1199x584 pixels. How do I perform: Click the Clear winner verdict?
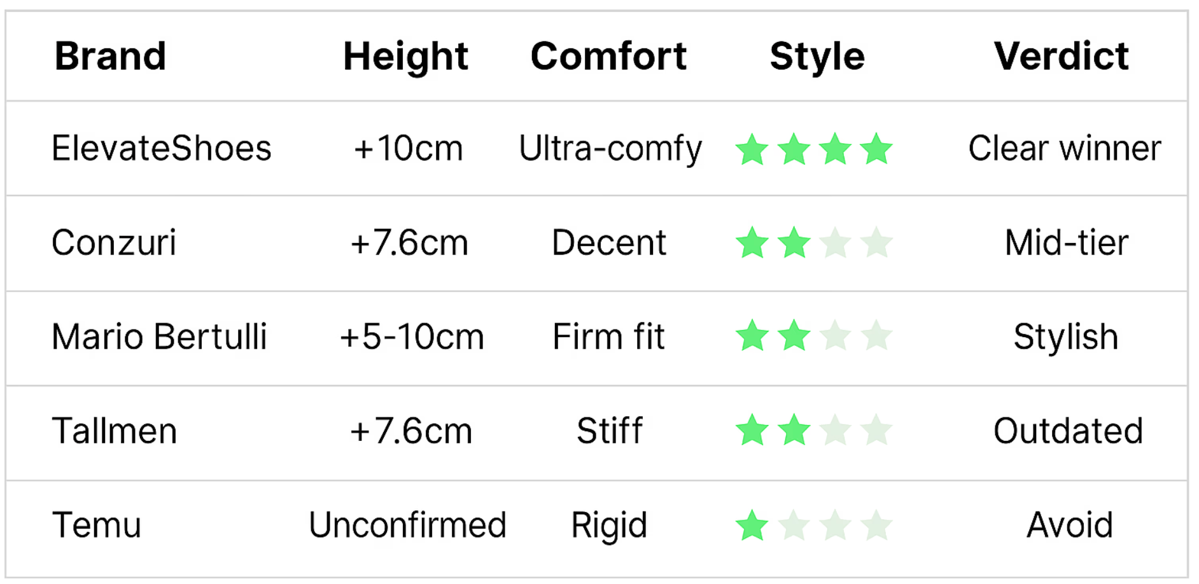pos(1065,148)
